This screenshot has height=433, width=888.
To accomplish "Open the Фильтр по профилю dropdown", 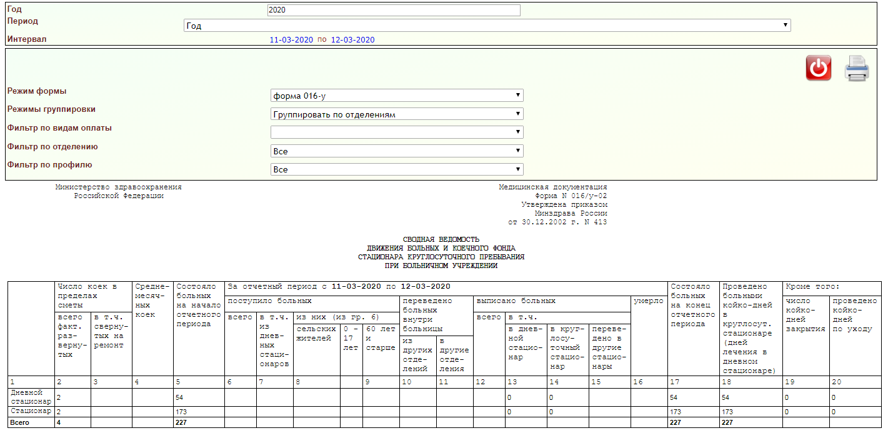I will coord(397,170).
